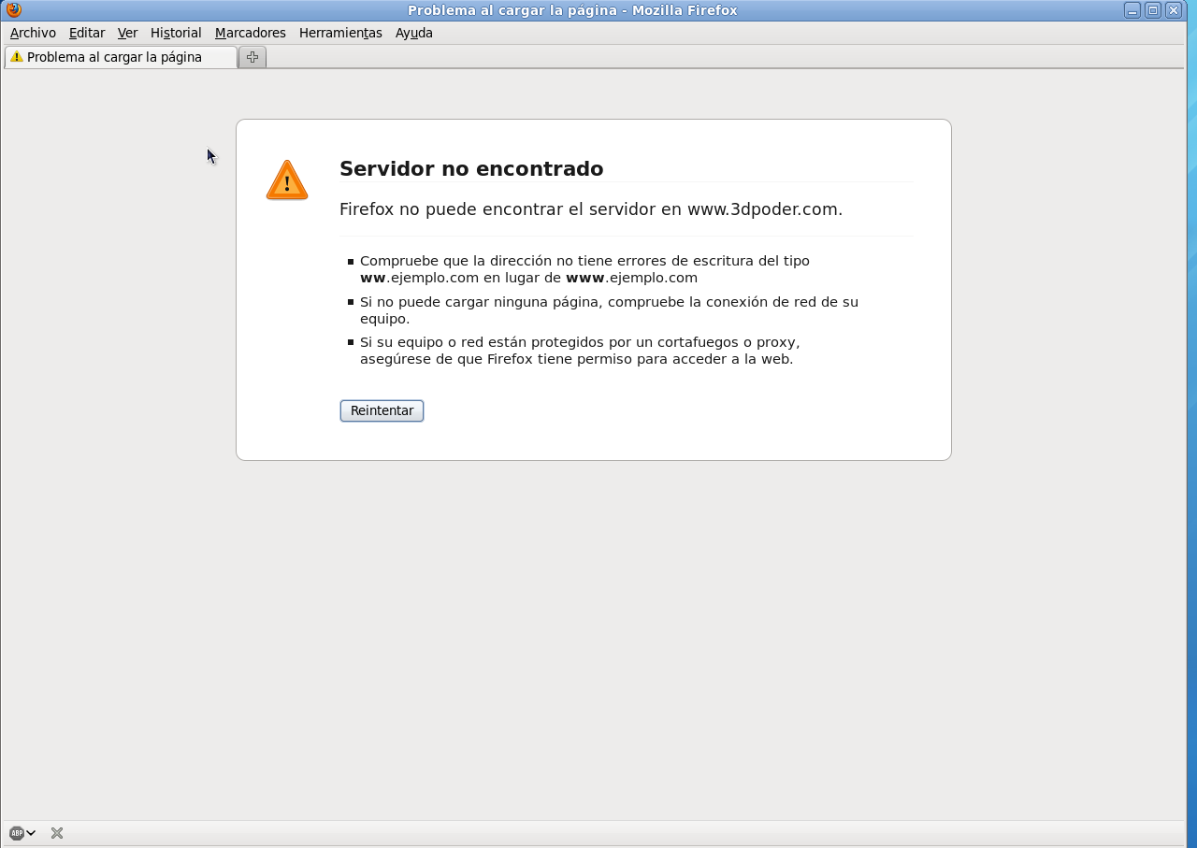Image resolution: width=1197 pixels, height=848 pixels.
Task: Open the Ayuda menu
Action: [x=414, y=33]
